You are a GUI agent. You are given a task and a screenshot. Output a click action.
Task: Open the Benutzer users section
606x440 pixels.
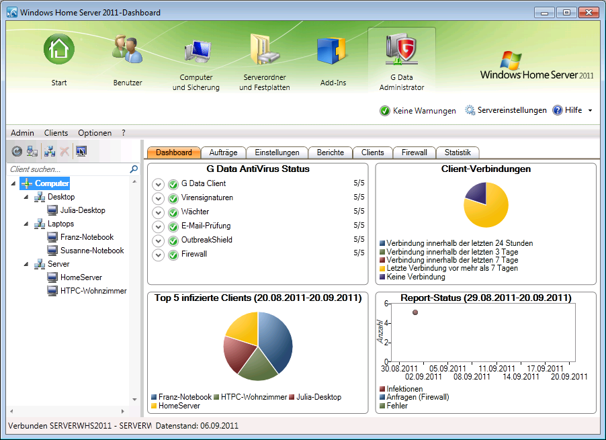pyautogui.click(x=128, y=60)
